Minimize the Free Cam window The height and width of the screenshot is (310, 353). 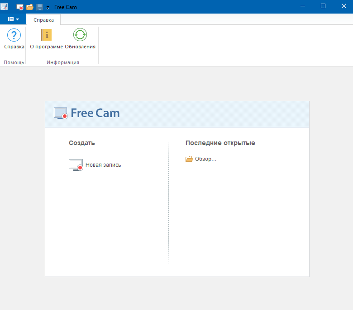click(x=303, y=6)
